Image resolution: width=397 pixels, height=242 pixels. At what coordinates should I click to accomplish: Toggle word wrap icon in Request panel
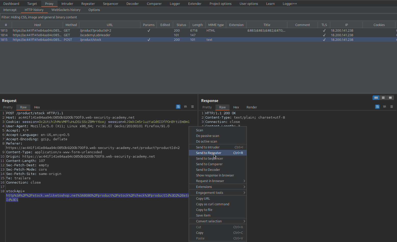(x=178, y=107)
